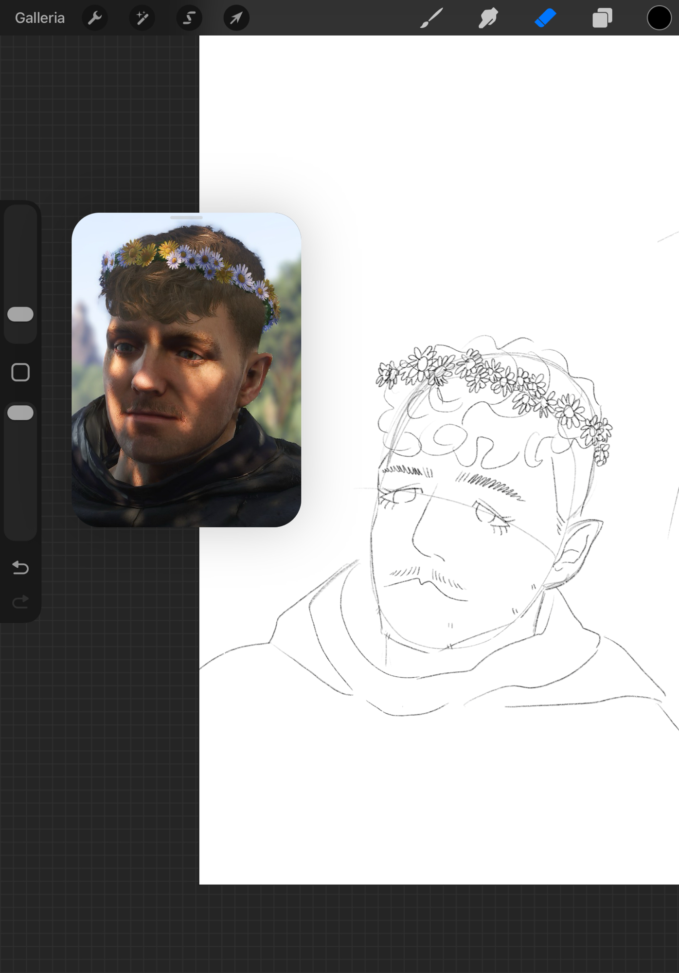Select the Smudge tool

point(488,18)
